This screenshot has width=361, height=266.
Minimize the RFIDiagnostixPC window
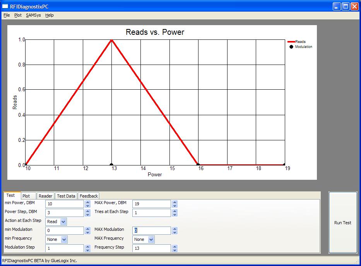pyautogui.click(x=337, y=7)
